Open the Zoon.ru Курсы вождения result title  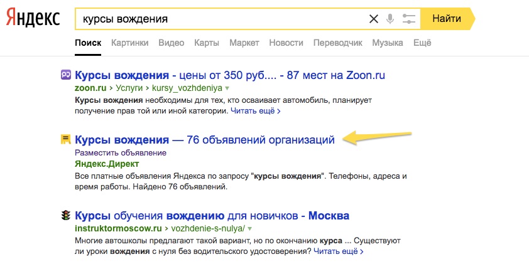pyautogui.click(x=229, y=75)
